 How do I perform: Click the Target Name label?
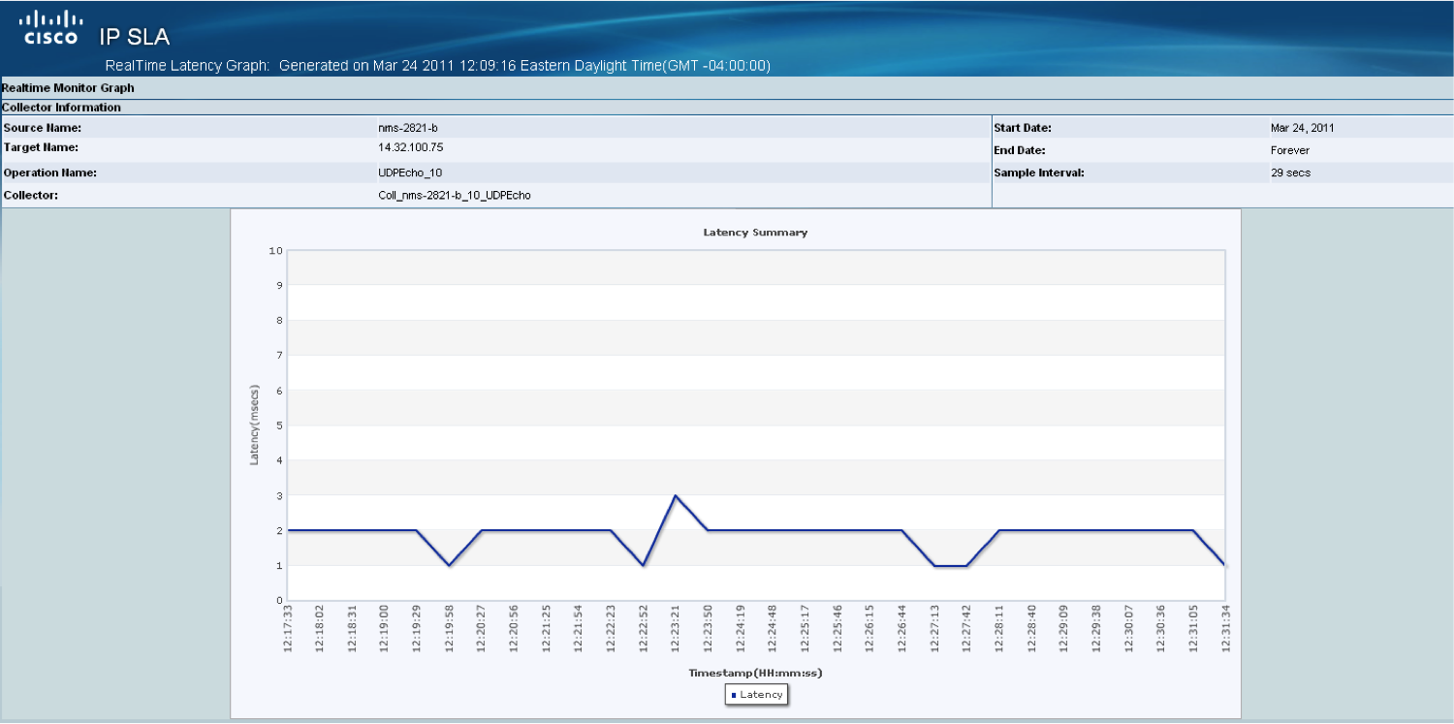41,147
